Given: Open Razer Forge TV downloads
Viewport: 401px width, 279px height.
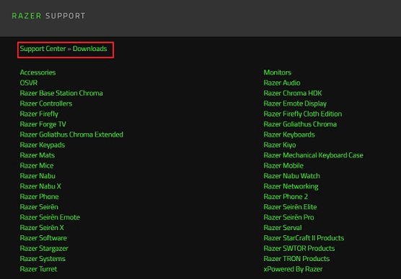Looking at the screenshot, I should 43,124.
